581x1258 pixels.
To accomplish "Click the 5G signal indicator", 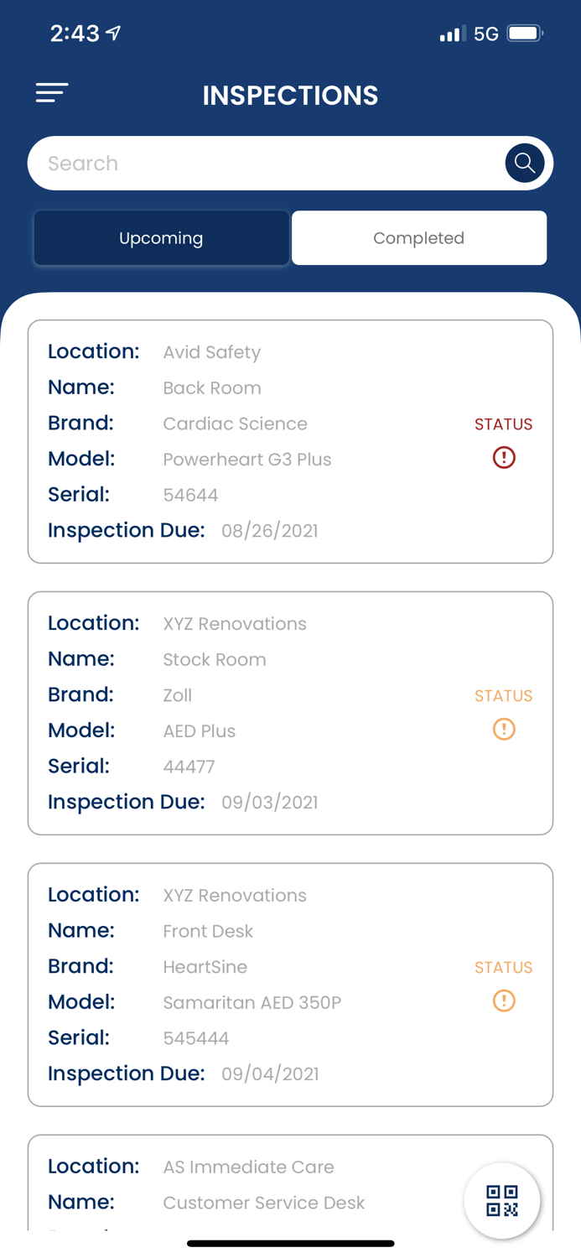I will 485,34.
